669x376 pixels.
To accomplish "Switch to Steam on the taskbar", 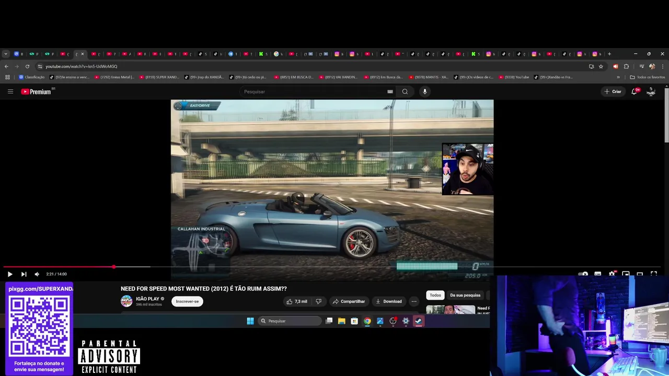I will click(x=418, y=321).
